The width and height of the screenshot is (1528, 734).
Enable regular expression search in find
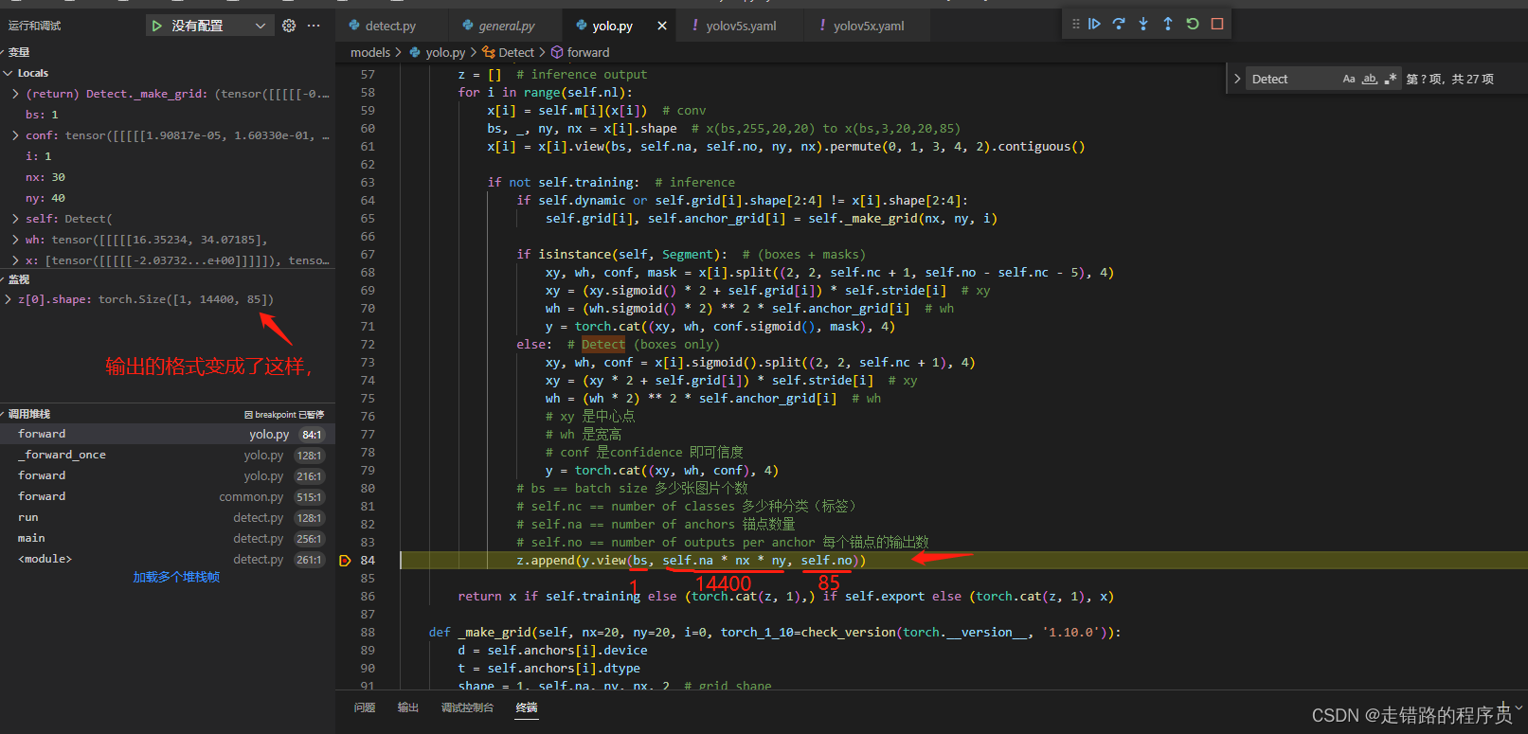coord(1391,79)
